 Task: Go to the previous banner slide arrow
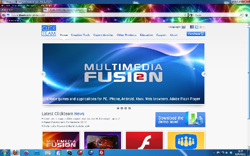pyautogui.click(x=43, y=74)
